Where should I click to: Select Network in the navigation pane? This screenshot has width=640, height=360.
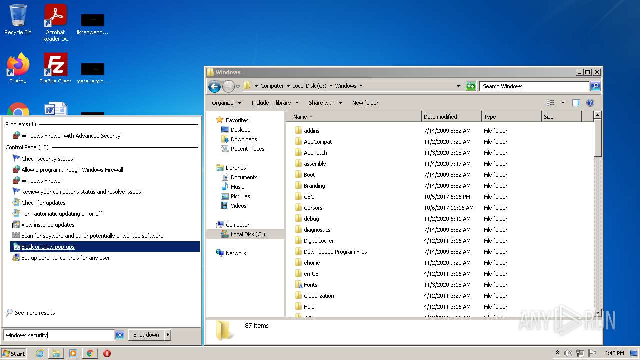236,253
